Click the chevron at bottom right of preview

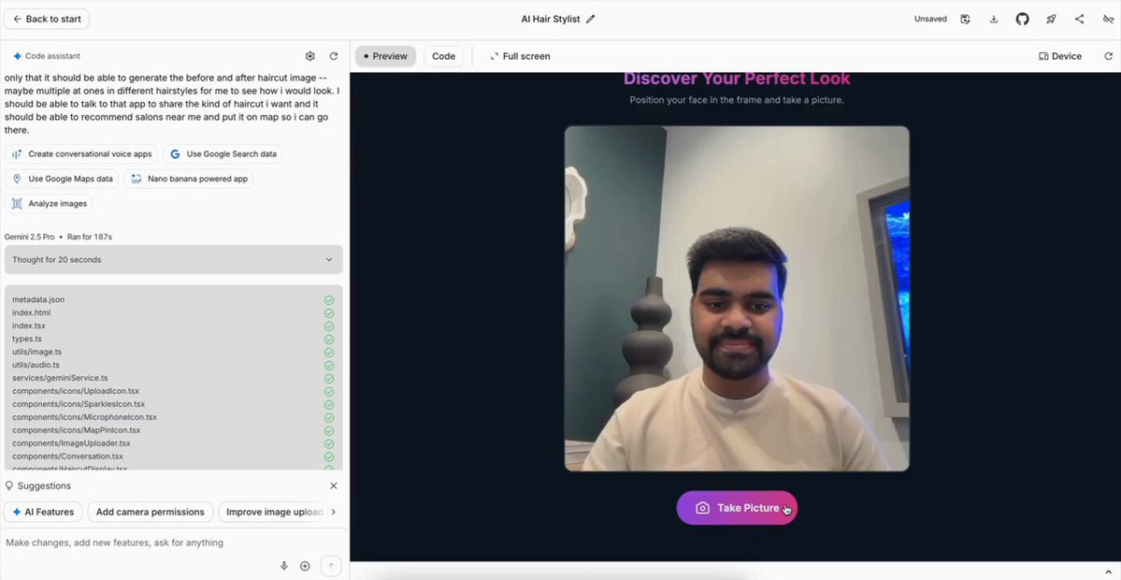[x=1108, y=573]
